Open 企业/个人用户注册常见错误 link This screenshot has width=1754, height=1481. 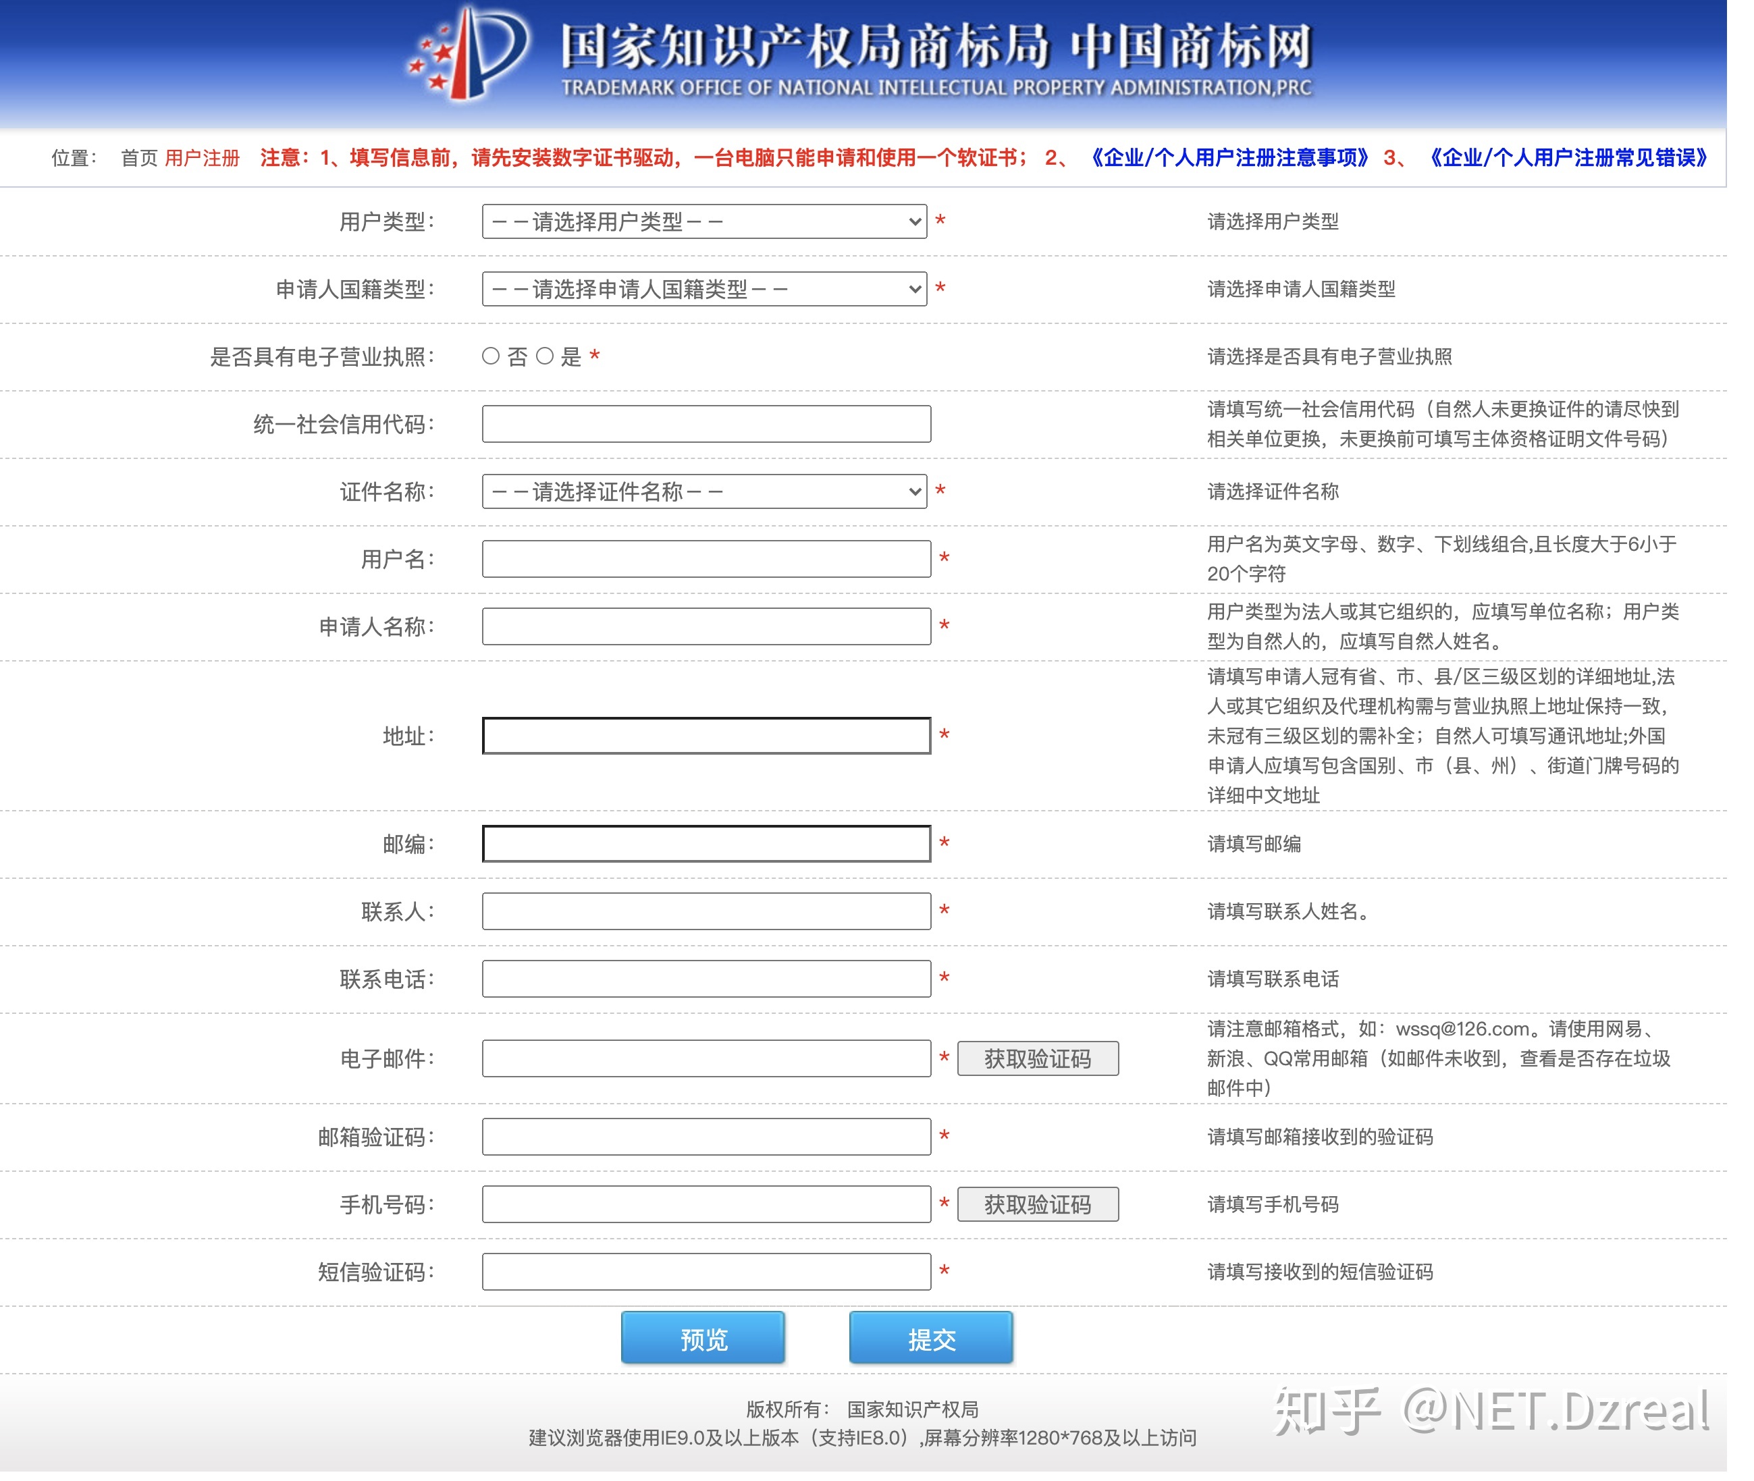(1568, 159)
